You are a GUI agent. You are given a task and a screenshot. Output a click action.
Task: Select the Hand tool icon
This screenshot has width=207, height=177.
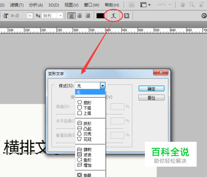(x=183, y=5)
